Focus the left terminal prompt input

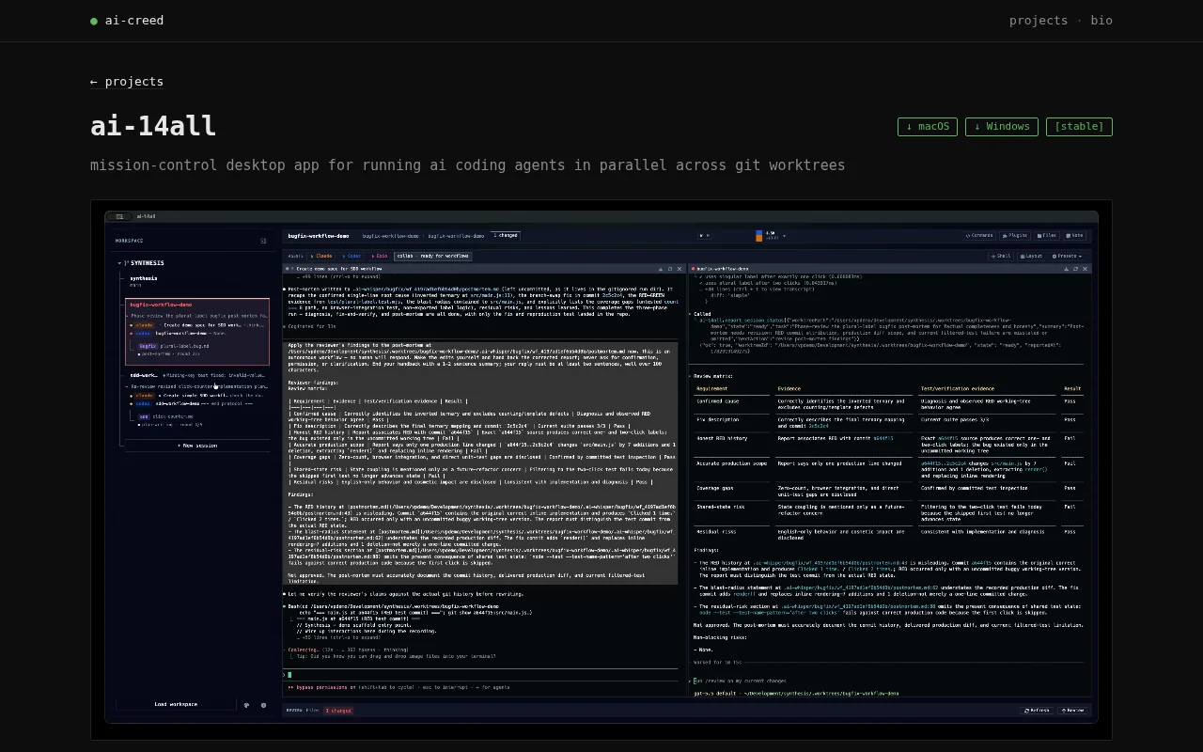tap(480, 674)
